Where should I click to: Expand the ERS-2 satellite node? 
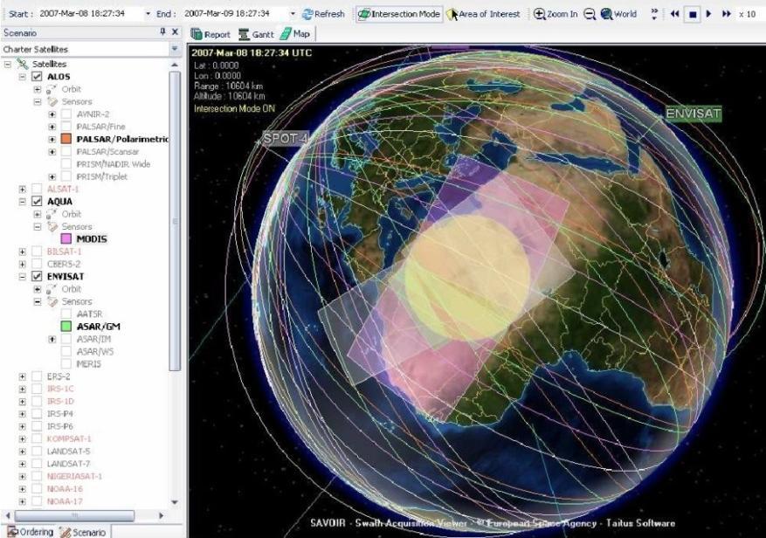point(23,376)
